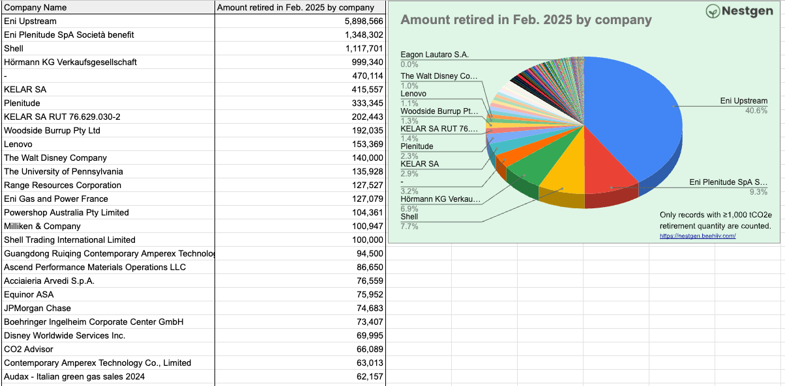Screen dimensions: 785x386
Task: Click the cell containing 62,157
Action: (300, 377)
